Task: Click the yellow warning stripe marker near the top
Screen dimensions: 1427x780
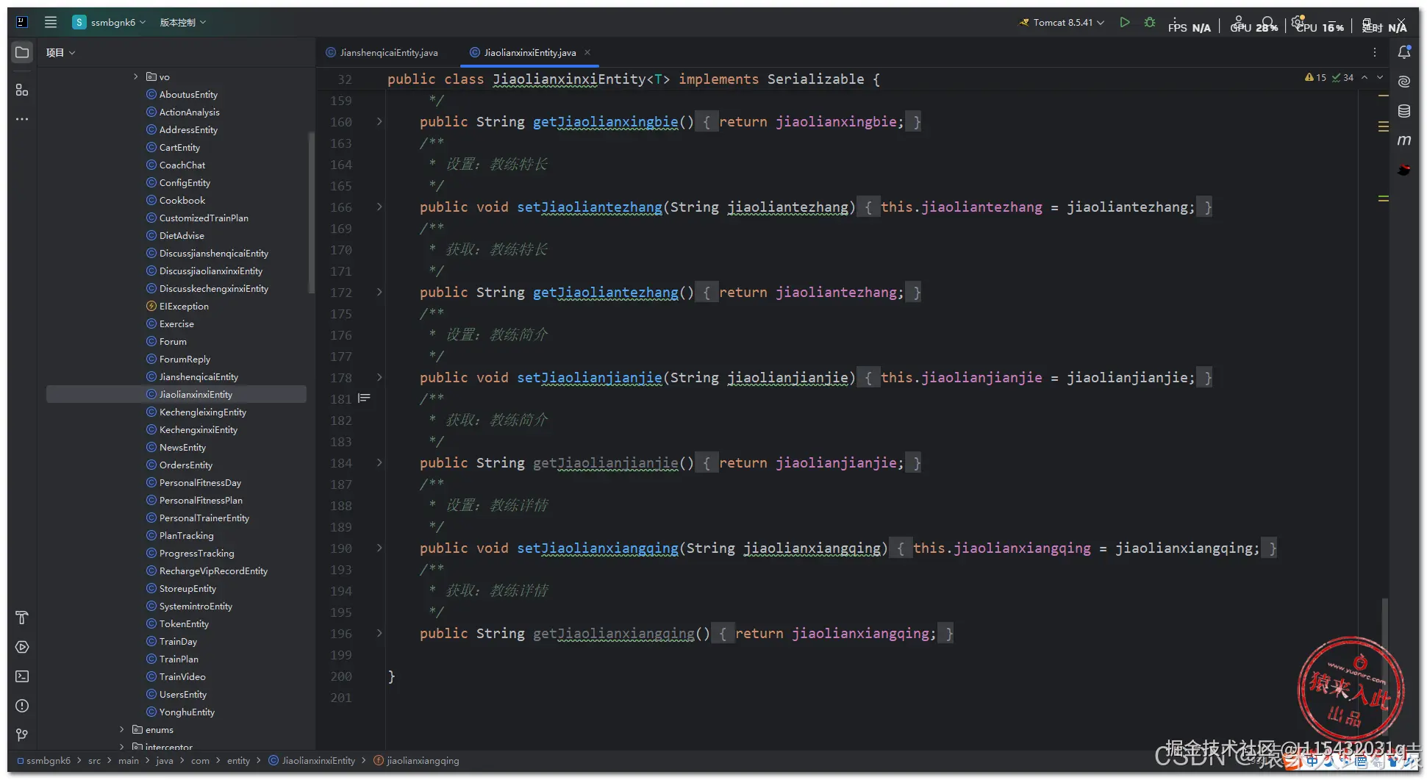Action: [x=1383, y=96]
